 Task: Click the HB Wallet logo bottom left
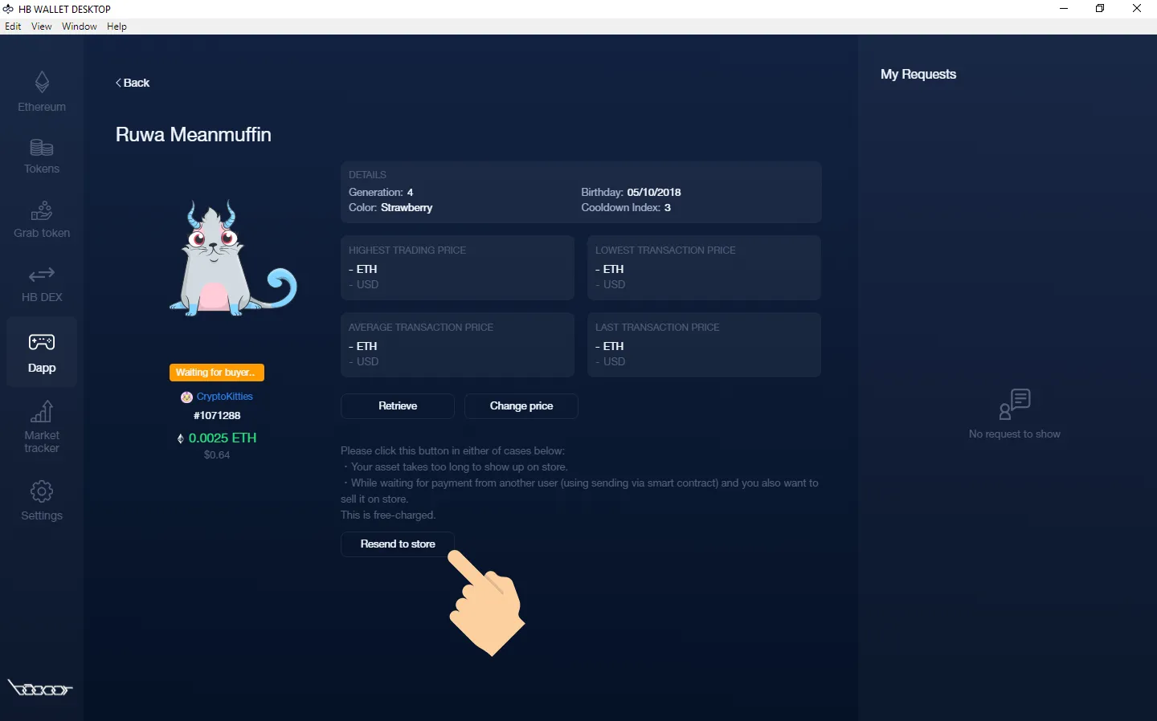(40, 689)
